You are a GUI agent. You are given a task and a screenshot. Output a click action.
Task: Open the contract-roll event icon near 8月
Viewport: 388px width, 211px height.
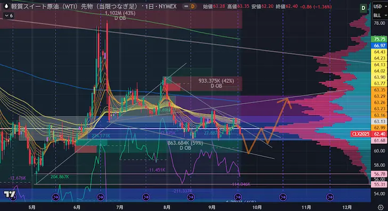pos(191,197)
